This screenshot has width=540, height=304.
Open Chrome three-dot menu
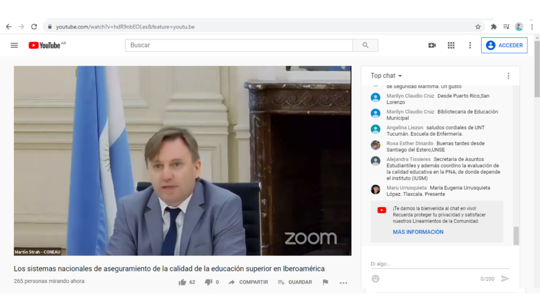tap(532, 26)
